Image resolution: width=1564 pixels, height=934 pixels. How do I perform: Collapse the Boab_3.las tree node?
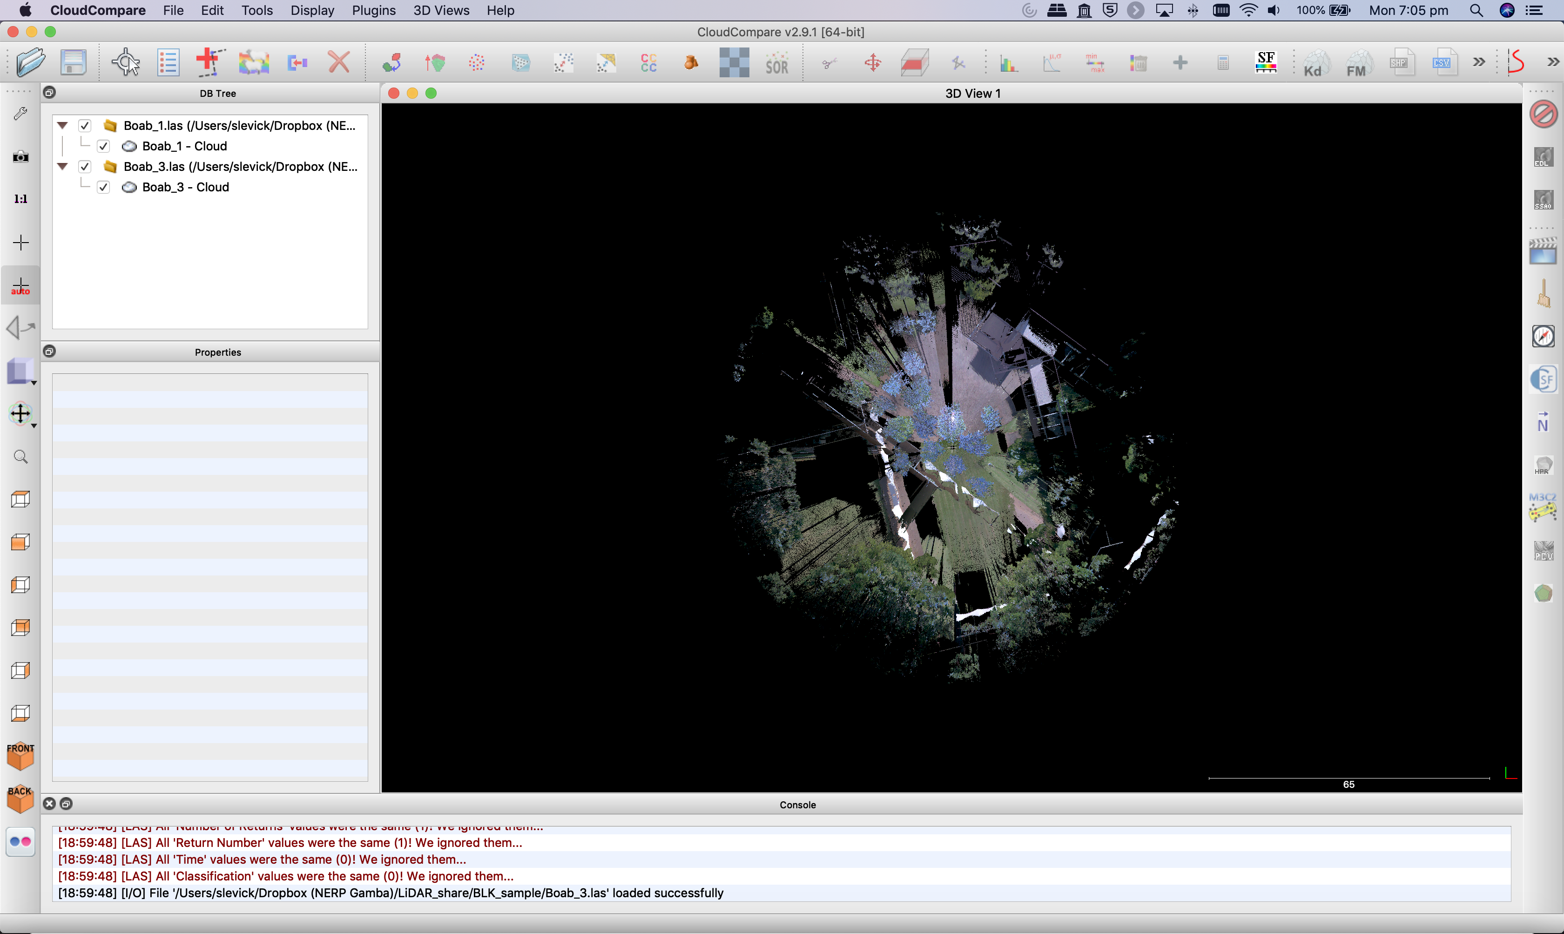tap(62, 166)
